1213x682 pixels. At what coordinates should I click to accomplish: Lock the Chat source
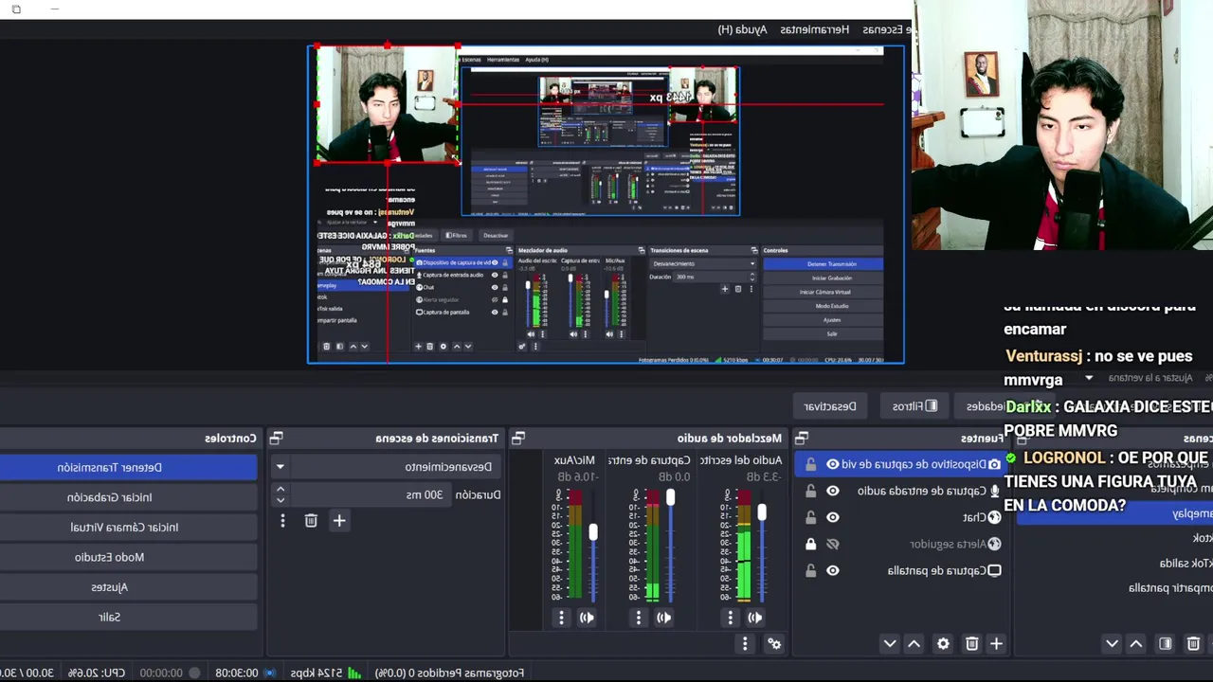coord(810,517)
